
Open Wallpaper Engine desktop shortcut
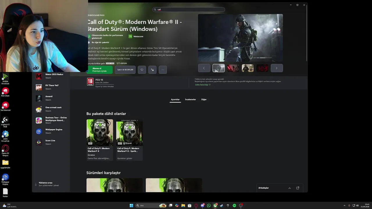click(x=5, y=179)
